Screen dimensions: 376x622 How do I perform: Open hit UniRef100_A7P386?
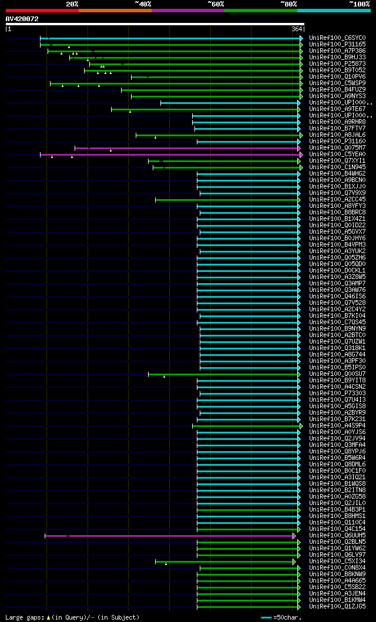coord(338,51)
